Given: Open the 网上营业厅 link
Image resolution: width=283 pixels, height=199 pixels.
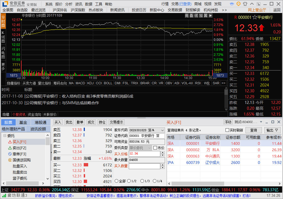Looking at the screenshot, I should click(257, 10).
